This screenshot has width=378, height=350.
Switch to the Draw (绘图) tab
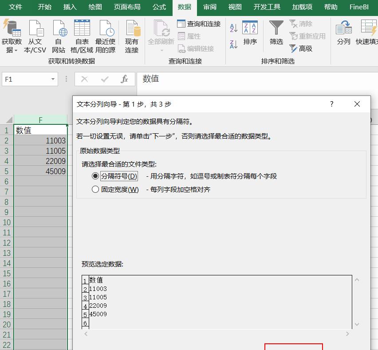95,7
